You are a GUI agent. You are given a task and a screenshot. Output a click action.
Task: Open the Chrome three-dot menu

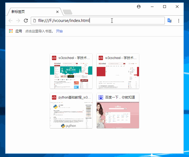click(179, 21)
